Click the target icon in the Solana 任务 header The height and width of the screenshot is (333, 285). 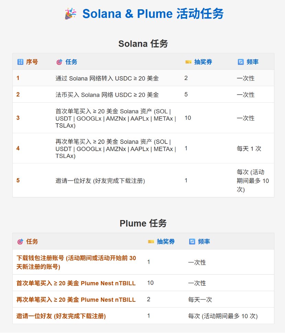(x=59, y=62)
